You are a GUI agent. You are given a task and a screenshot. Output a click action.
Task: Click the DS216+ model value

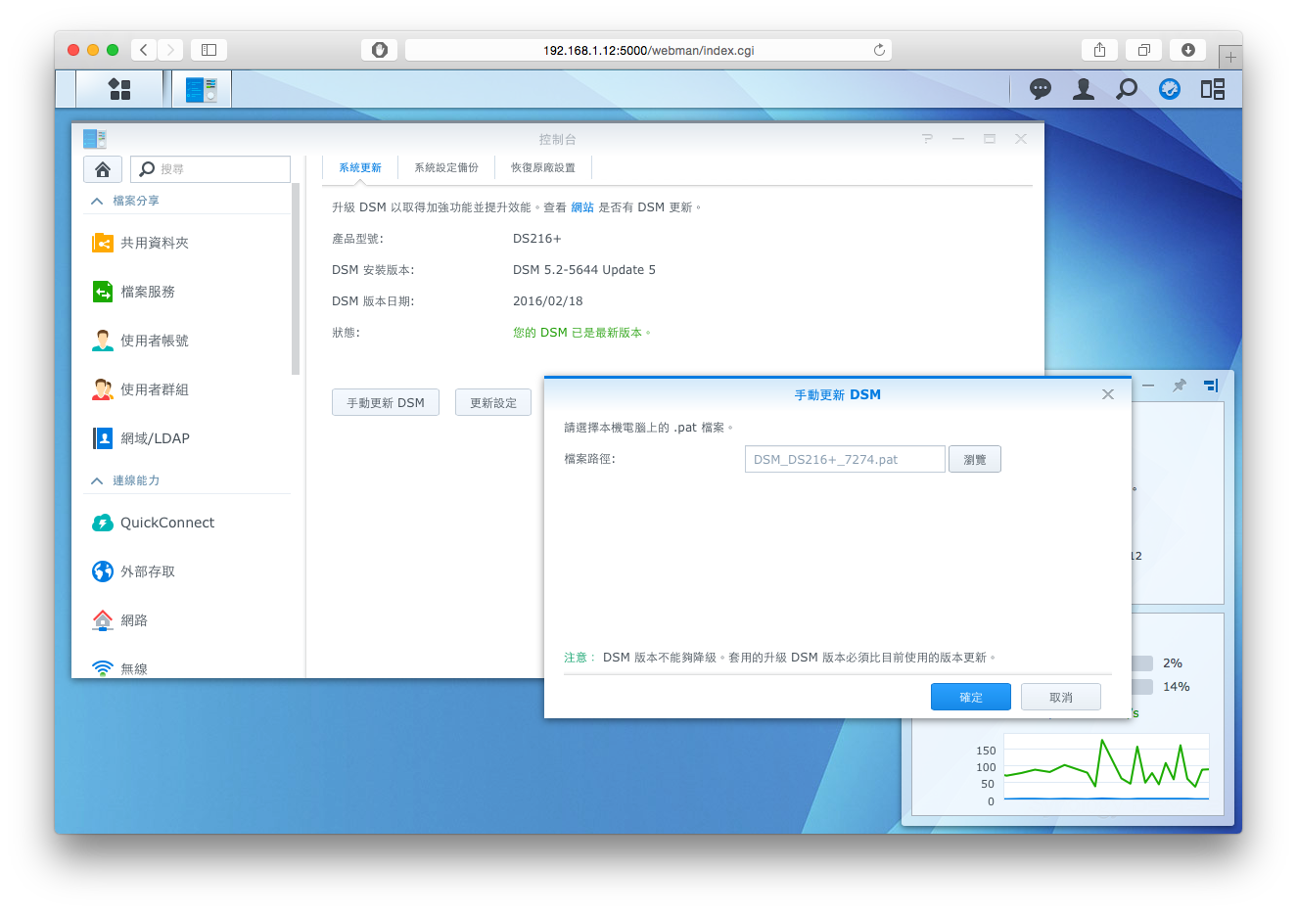click(x=537, y=239)
